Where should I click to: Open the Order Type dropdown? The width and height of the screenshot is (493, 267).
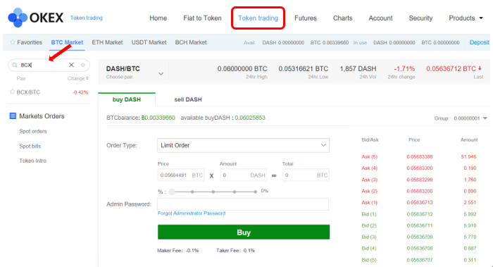[x=243, y=145]
